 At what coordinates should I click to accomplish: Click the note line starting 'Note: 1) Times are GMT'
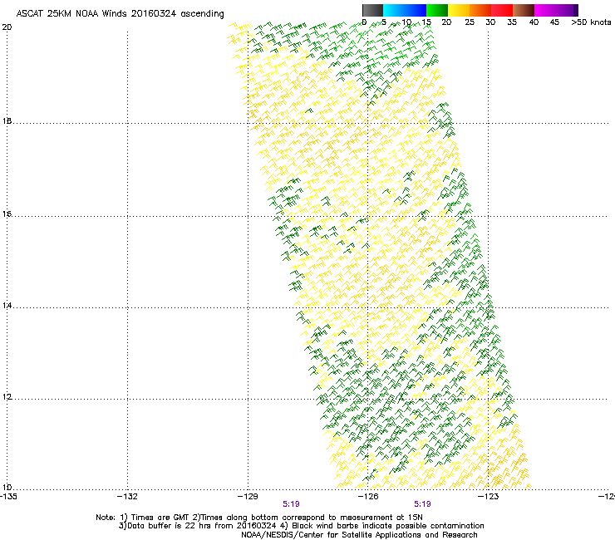(x=259, y=518)
